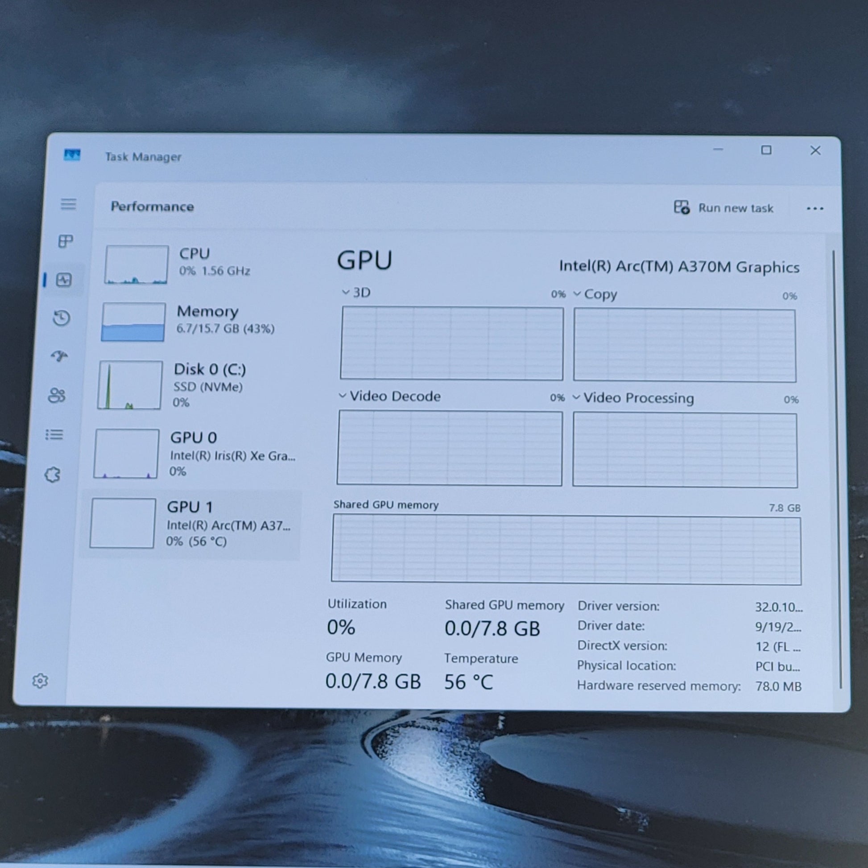868x868 pixels.
Task: Select the Performance page icon
Action: tap(64, 280)
